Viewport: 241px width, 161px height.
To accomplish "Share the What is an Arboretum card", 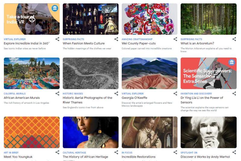I will 234,39.
